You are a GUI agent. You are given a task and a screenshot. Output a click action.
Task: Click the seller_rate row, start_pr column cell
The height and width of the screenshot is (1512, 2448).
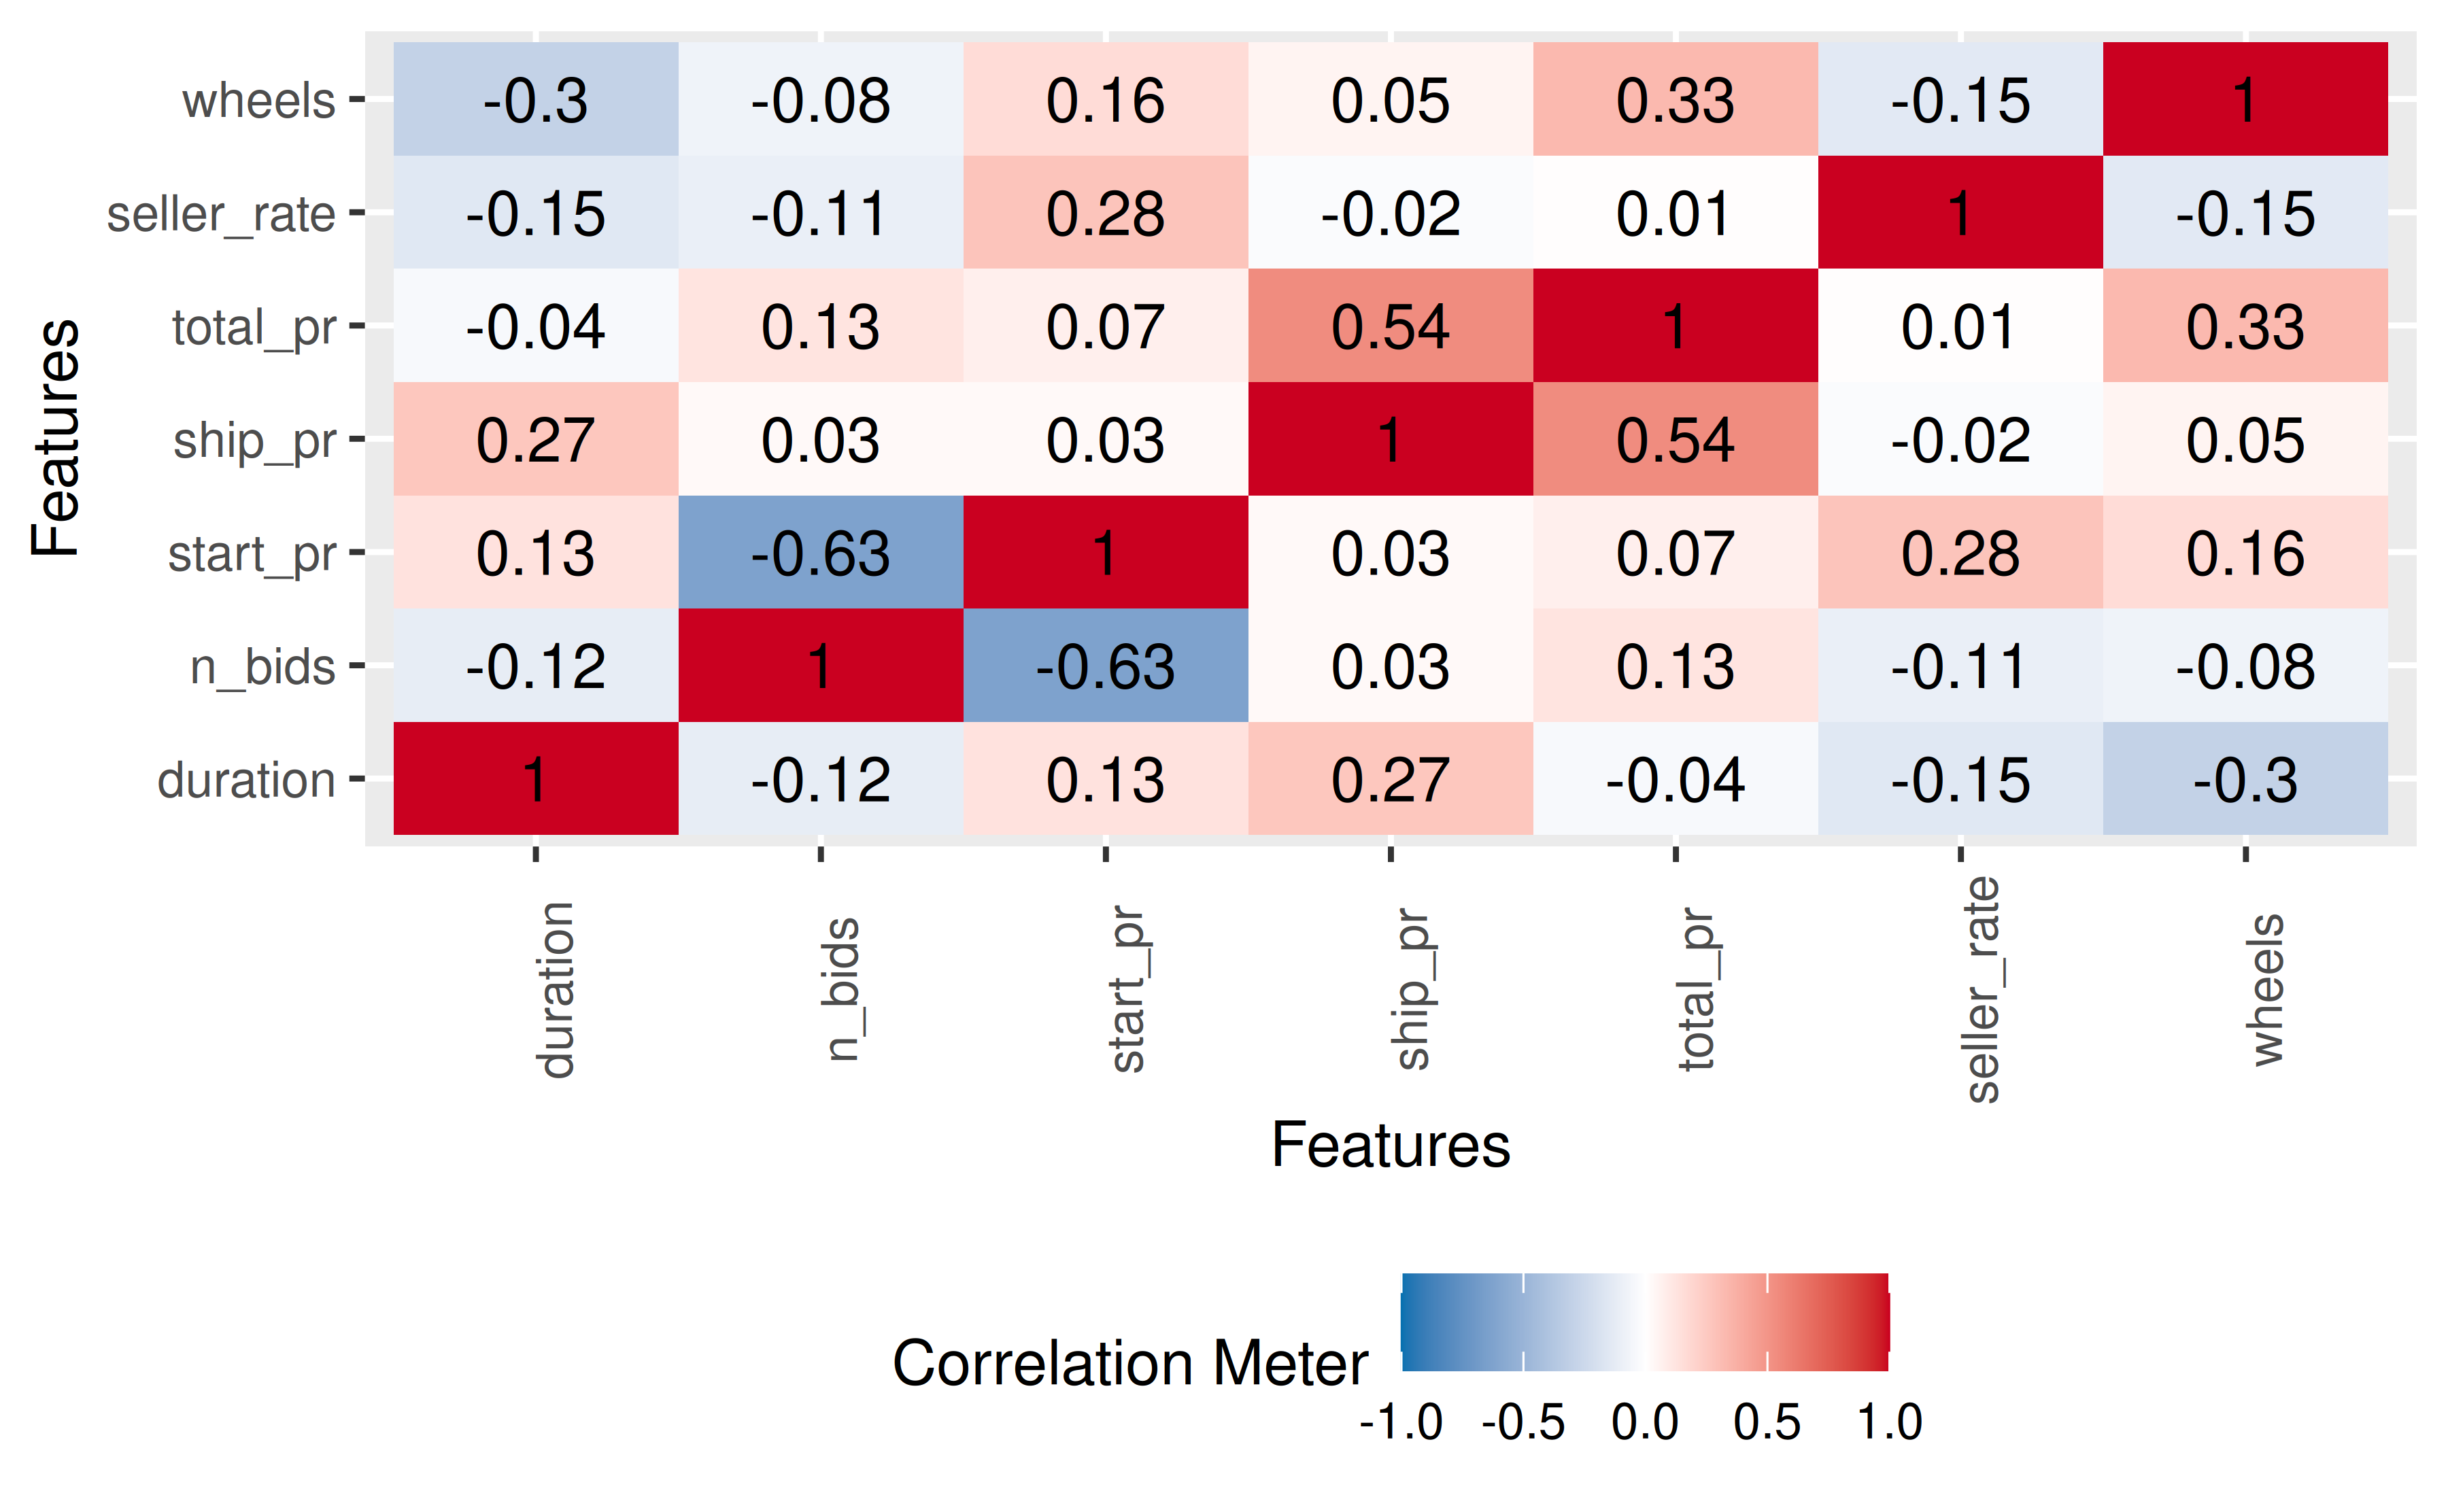coord(1105,213)
